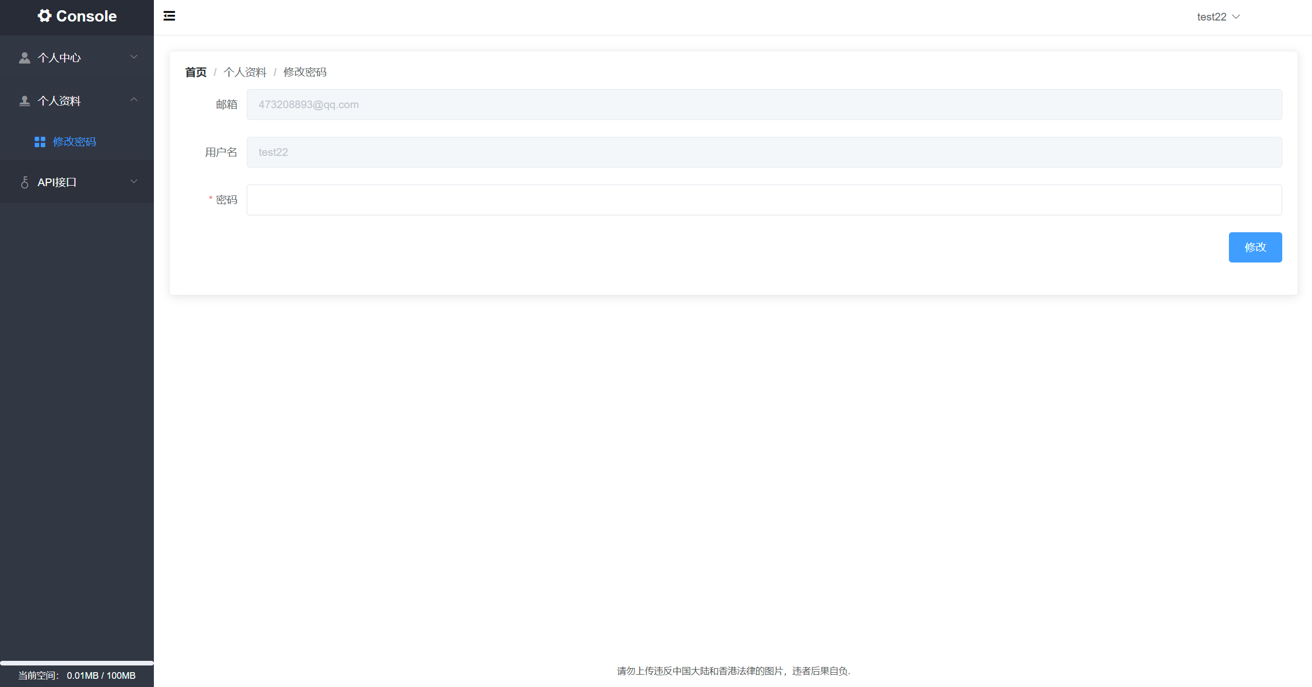This screenshot has width=1312, height=687.
Task: Click the API接口 key icon
Action: tap(24, 182)
